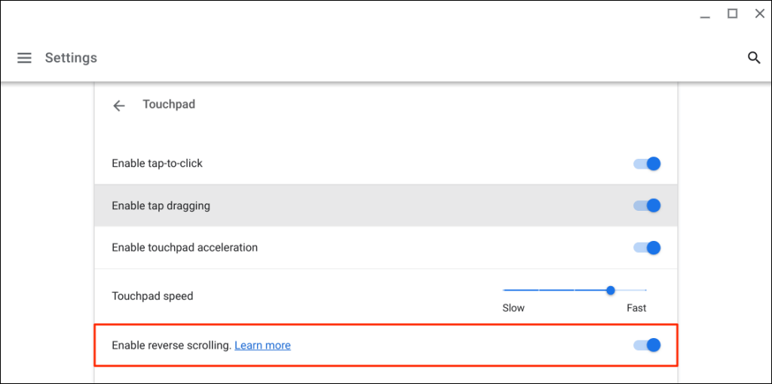Close the Settings window

click(x=759, y=14)
